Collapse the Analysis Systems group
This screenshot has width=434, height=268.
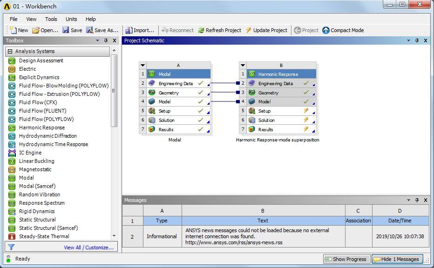10,51
